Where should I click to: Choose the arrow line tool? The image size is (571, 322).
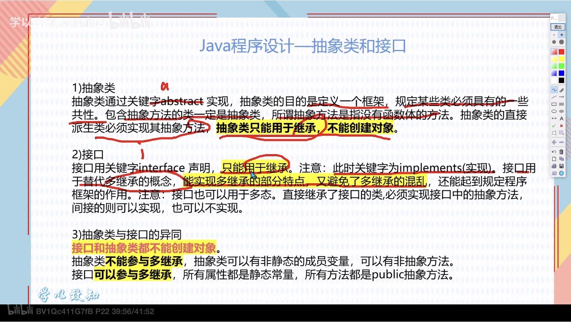tap(562, 97)
